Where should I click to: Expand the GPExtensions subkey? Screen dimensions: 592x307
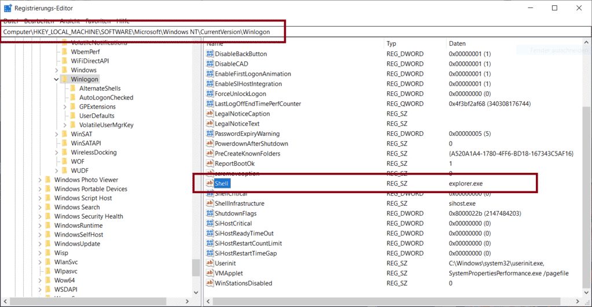(65, 107)
